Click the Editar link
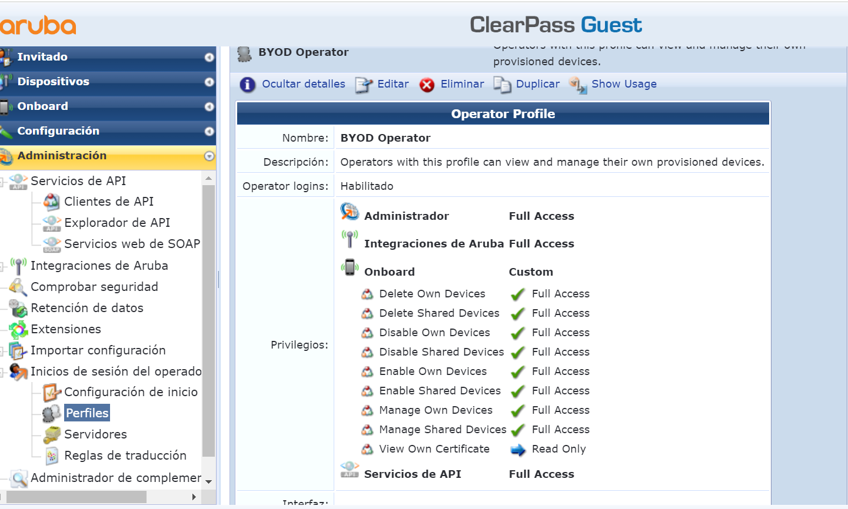 393,84
